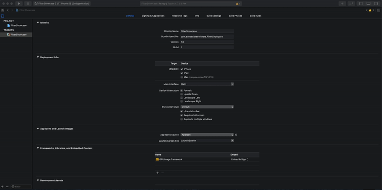
Task: Click the arrow beside App Icons Source
Action: pos(236,135)
